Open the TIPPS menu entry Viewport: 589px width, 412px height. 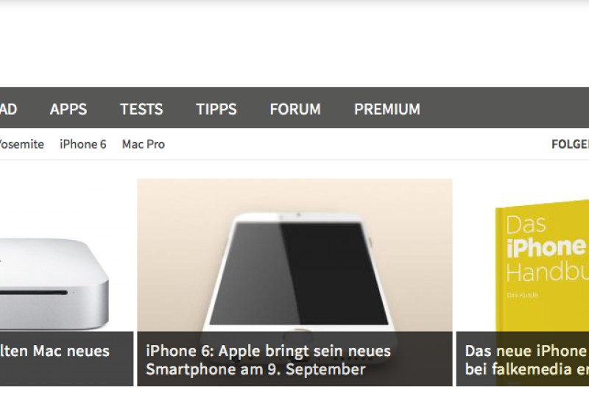[x=216, y=109]
